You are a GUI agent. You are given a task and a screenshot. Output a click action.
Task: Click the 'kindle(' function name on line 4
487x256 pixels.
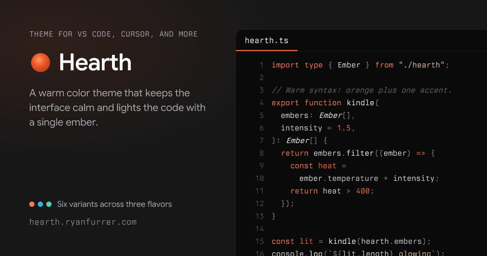362,103
